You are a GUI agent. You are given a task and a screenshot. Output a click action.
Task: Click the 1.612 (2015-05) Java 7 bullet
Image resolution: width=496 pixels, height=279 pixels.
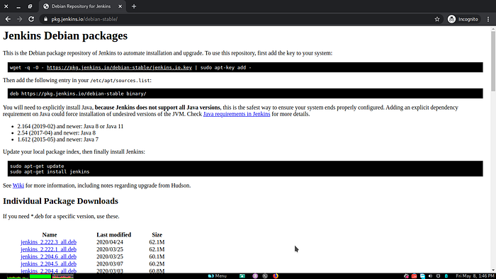tap(58, 139)
